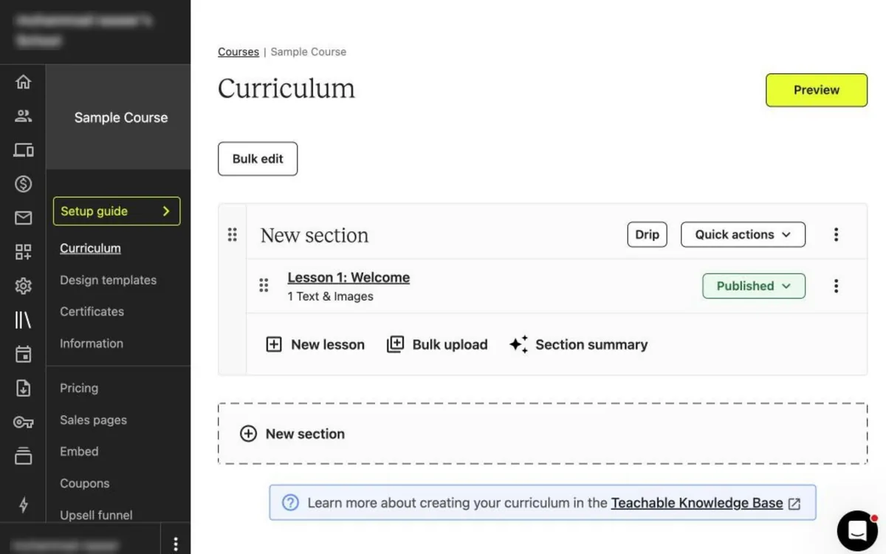Open the Sales dollar icon in sidebar
This screenshot has width=886, height=554.
23,184
